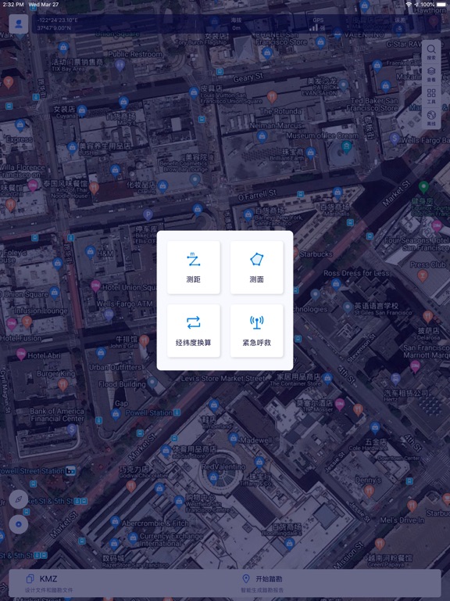
Task: Tap the compass orientation button
Action: 19,499
